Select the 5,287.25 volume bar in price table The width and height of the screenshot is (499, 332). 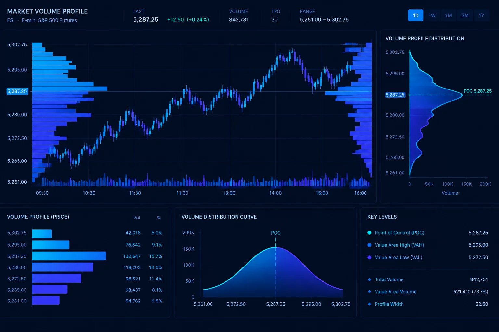point(69,256)
